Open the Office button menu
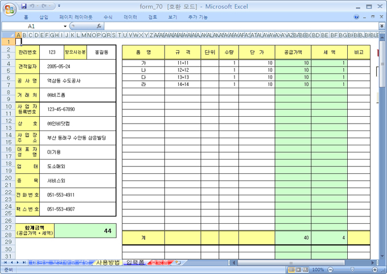 9,9
